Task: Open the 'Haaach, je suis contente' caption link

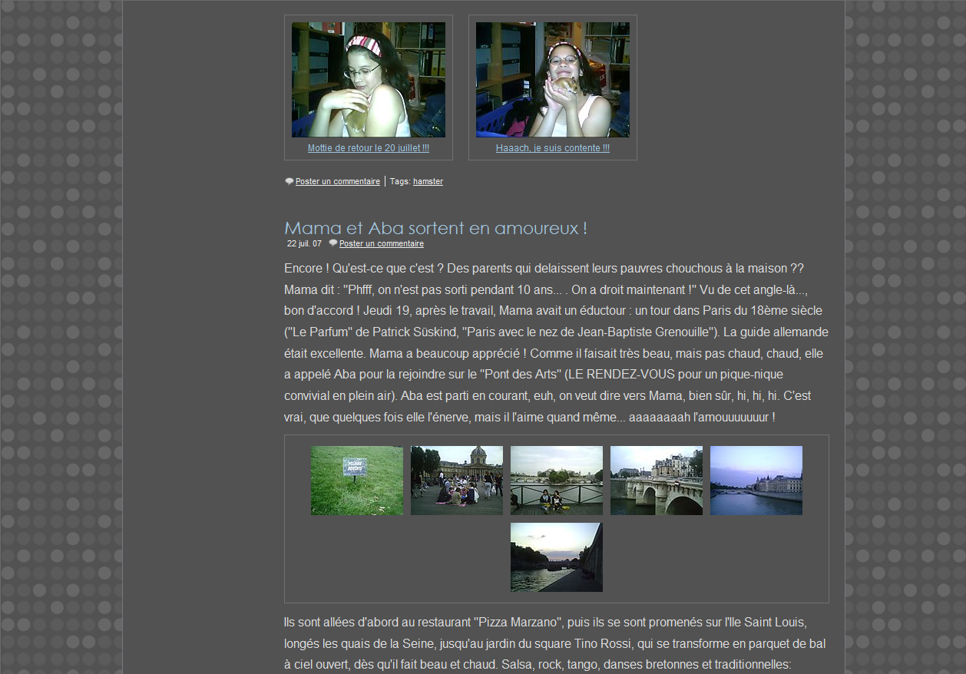Action: [x=552, y=148]
